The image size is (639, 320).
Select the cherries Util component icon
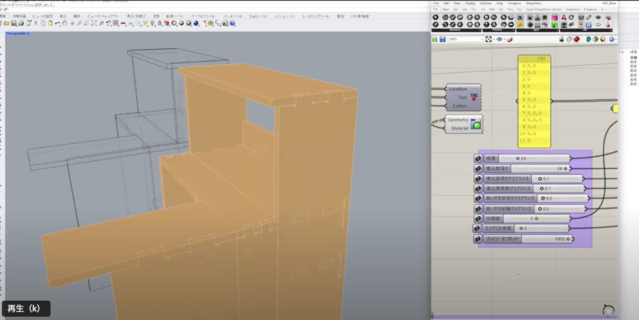(564, 17)
